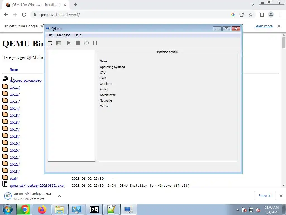Open the Control Panel taskbar icon
The image size is (286, 215).
(x=77, y=209)
